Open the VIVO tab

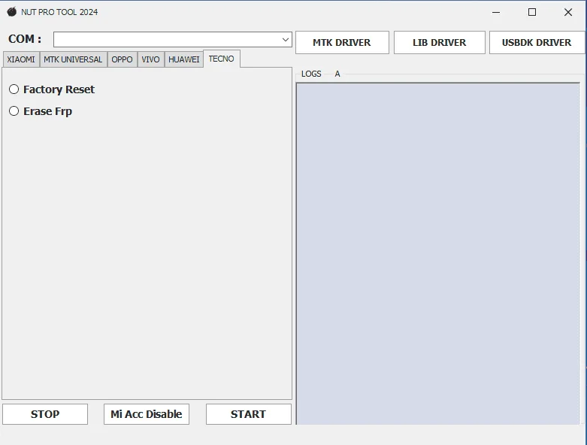pos(150,60)
